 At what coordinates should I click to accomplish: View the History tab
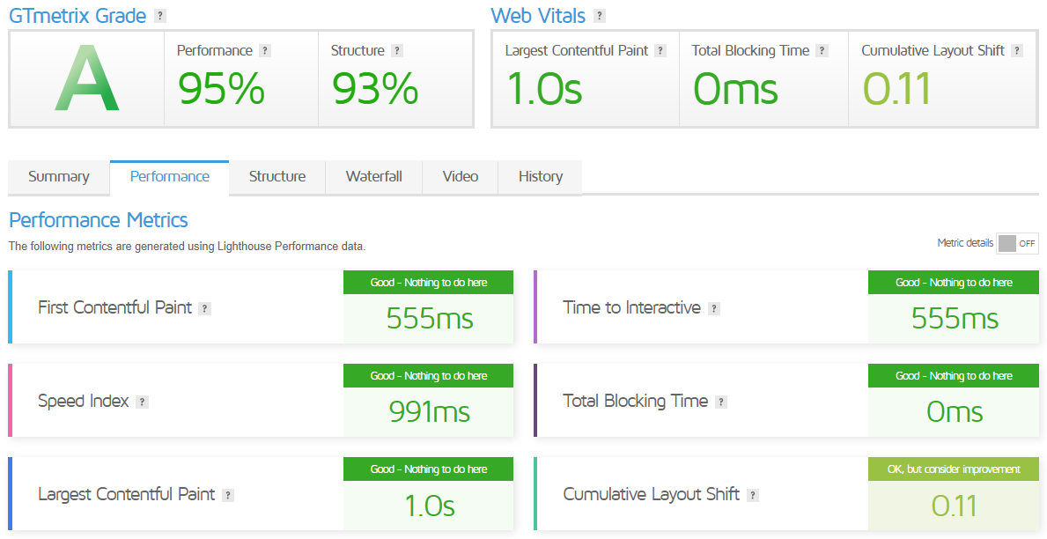(x=540, y=177)
